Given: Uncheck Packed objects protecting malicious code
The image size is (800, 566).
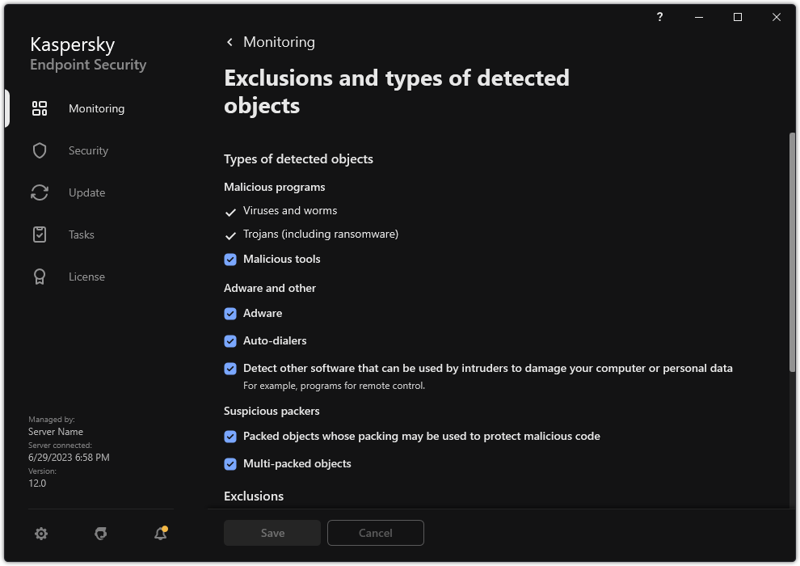Looking at the screenshot, I should [229, 436].
